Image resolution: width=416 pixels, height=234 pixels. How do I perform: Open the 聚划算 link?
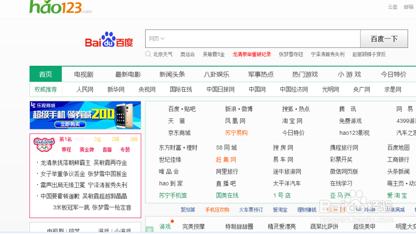click(188, 210)
